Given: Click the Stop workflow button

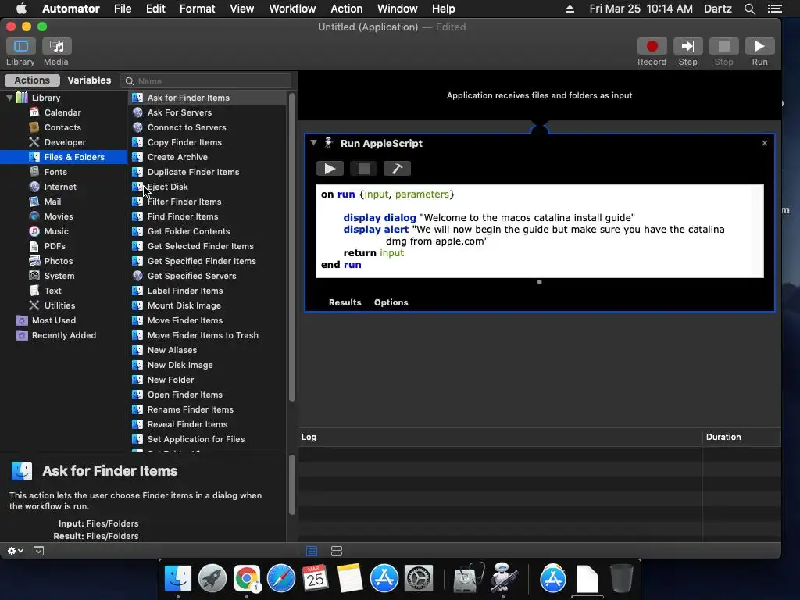Looking at the screenshot, I should pyautogui.click(x=723, y=46).
